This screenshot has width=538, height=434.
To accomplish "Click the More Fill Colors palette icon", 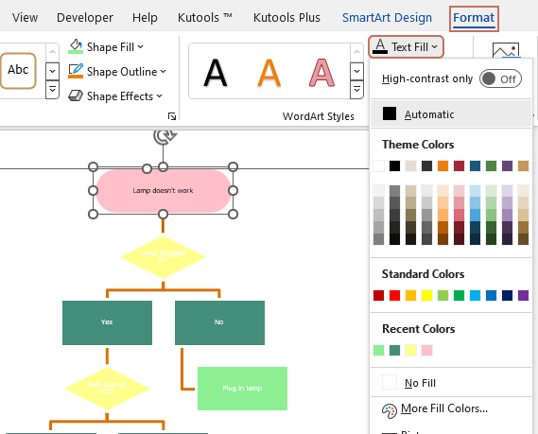I will [x=390, y=410].
